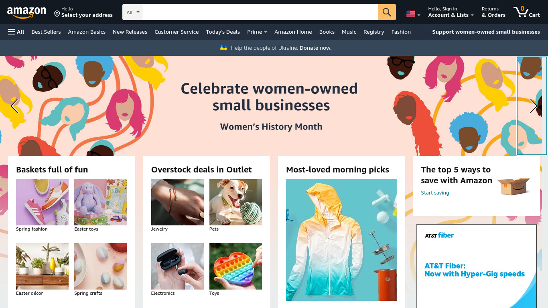Open Customer Service navigation item
This screenshot has width=548, height=308.
click(177, 32)
